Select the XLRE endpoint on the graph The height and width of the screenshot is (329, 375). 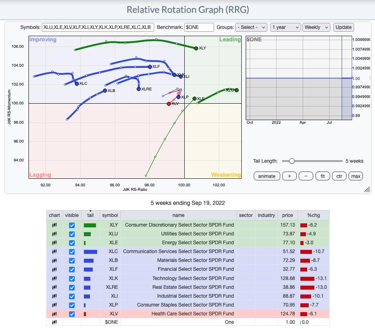coord(139,89)
